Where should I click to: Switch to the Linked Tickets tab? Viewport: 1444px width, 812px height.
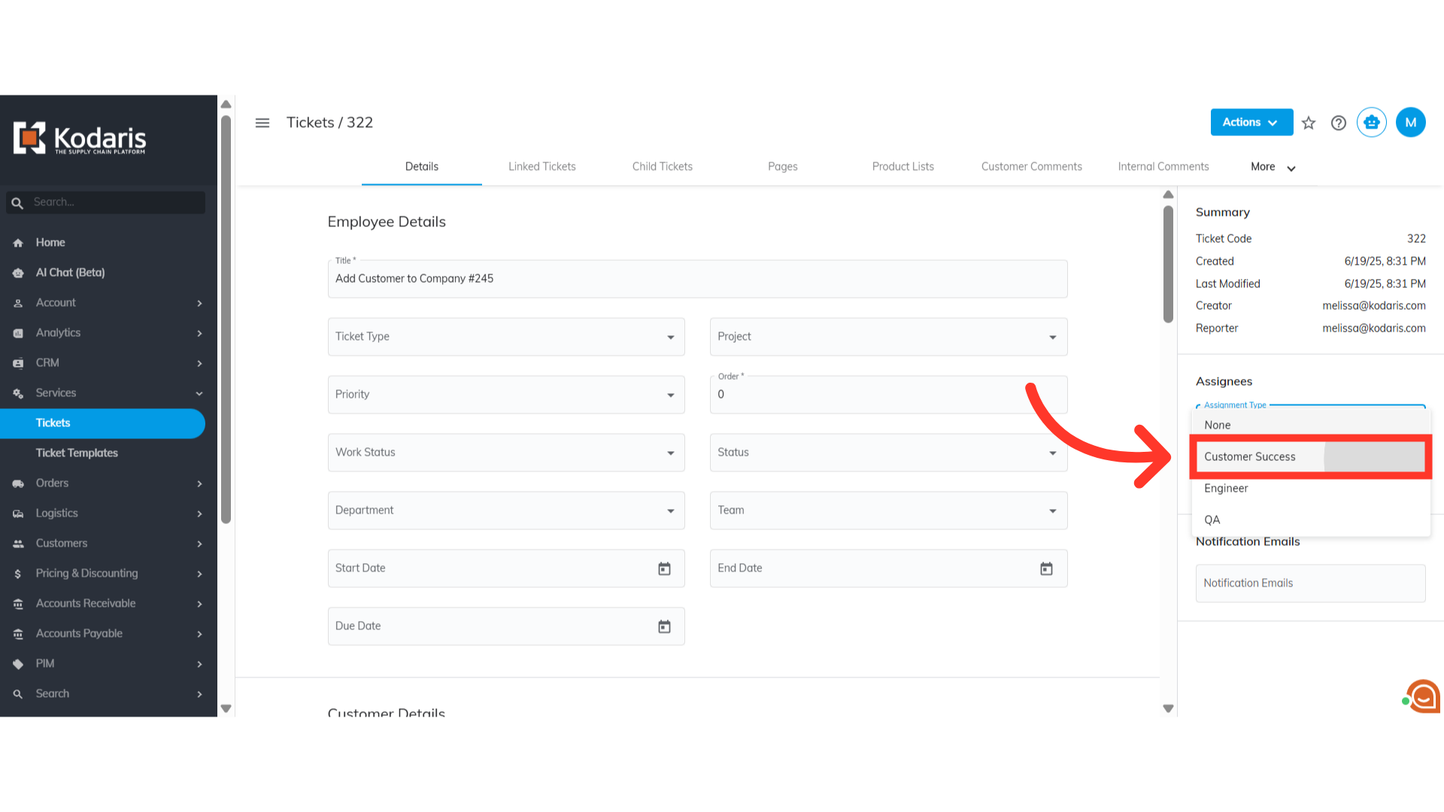pyautogui.click(x=541, y=167)
